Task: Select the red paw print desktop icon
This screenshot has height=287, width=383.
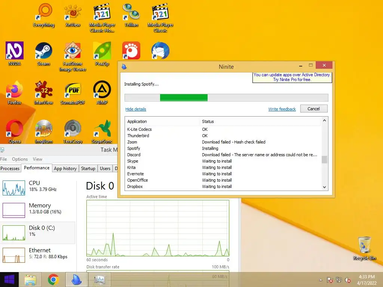Action: pyautogui.click(x=131, y=50)
